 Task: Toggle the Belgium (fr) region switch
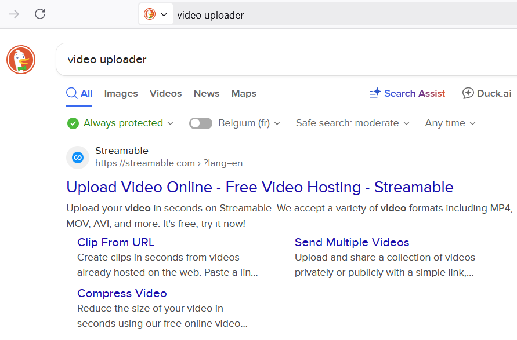200,123
